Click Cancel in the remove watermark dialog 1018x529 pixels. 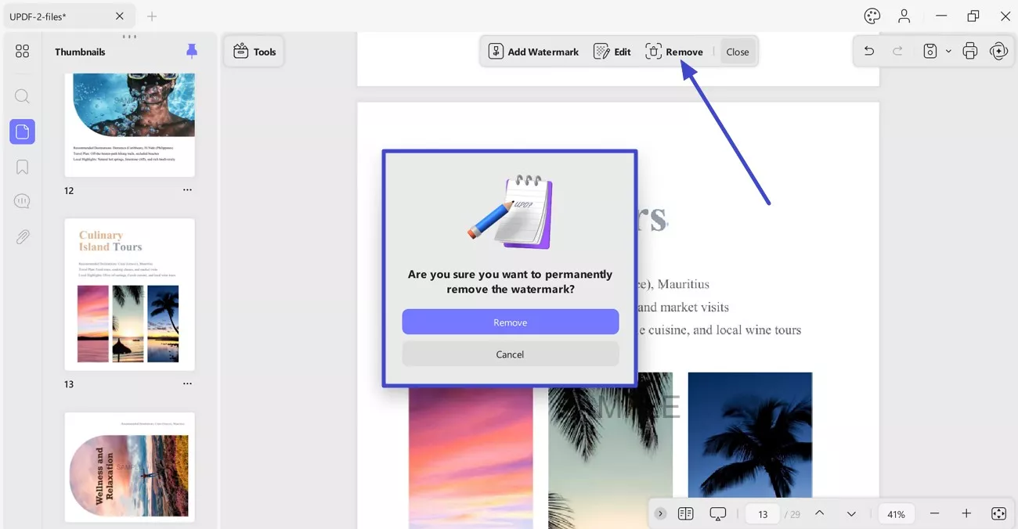[511, 354]
